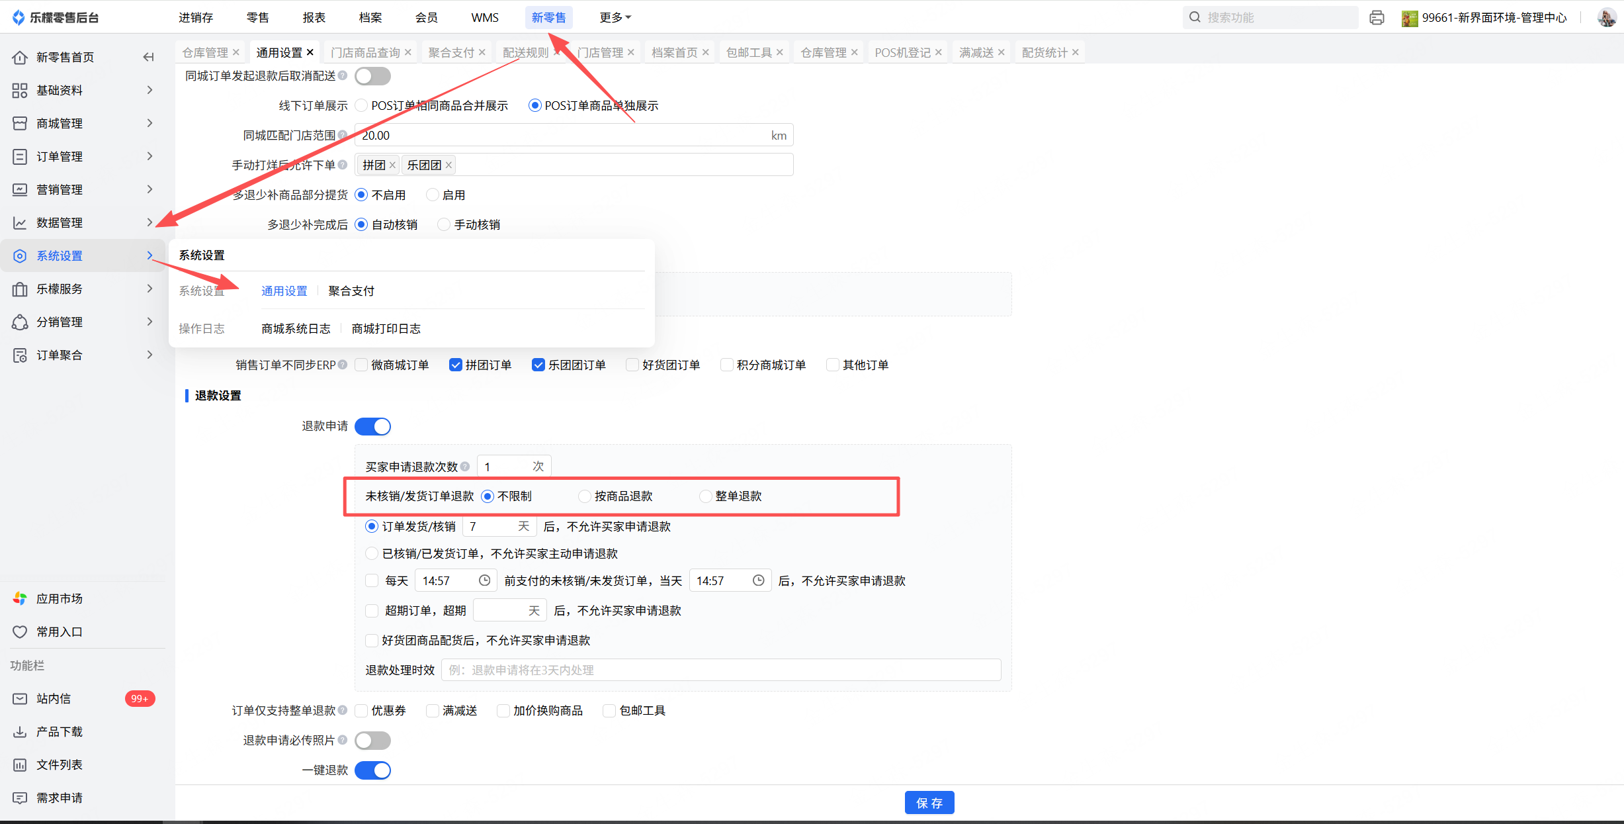Check the 微商城订单 checkbox

click(x=361, y=365)
